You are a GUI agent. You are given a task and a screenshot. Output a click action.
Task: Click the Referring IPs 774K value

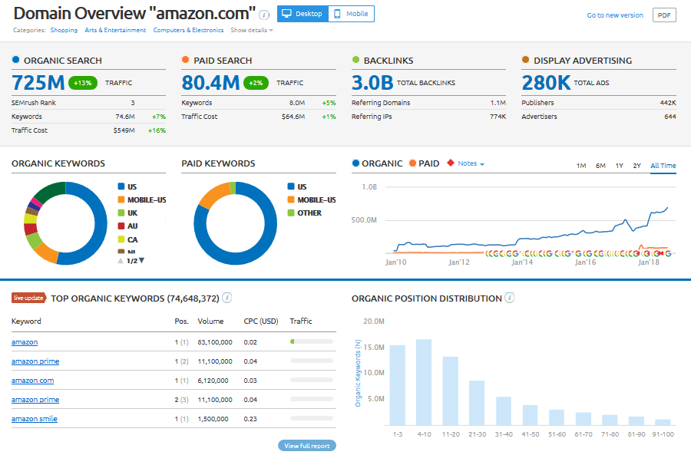[x=498, y=117]
